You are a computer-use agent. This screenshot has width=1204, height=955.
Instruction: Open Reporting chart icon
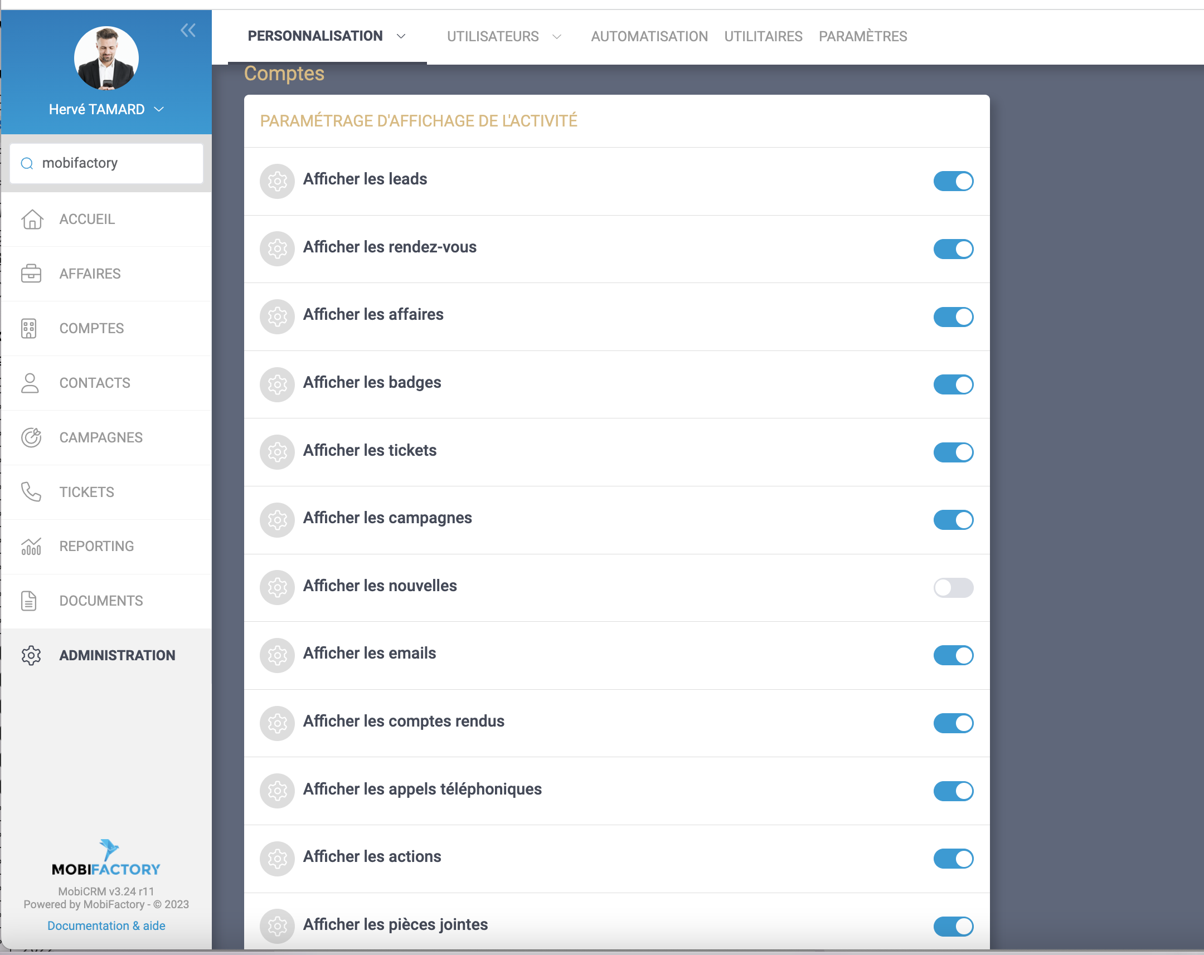click(31, 547)
